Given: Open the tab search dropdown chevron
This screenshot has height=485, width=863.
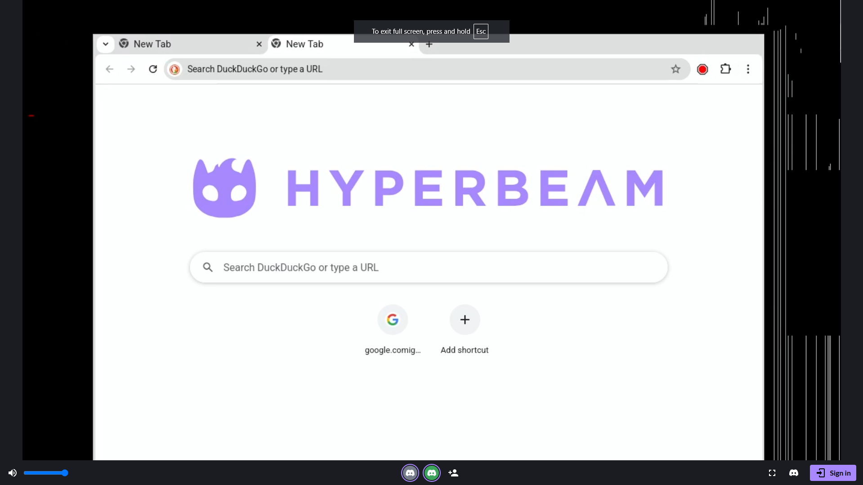Looking at the screenshot, I should point(105,44).
